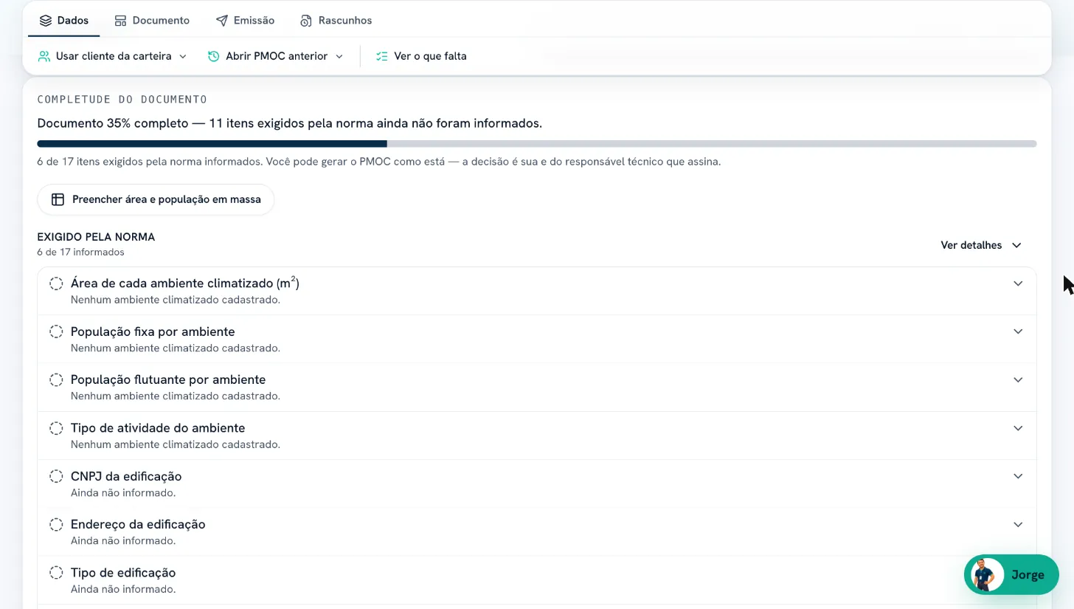The width and height of the screenshot is (1074, 609).
Task: Click the Rascunhos drafts icon
Action: point(306,21)
